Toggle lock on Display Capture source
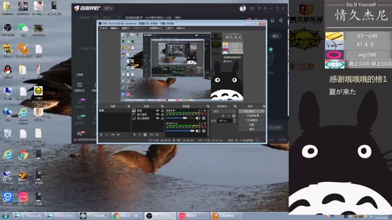This screenshot has width=392, height=220. pos(162,118)
